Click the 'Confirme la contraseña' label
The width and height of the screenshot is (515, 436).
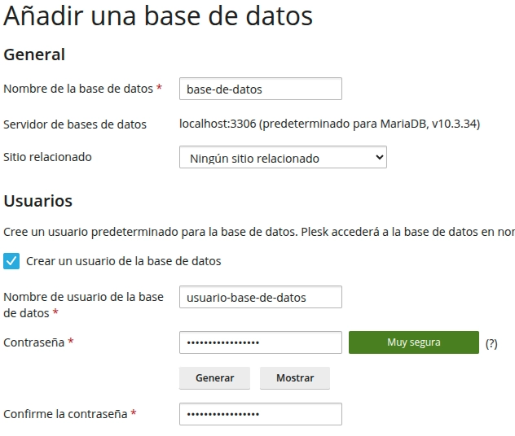click(x=65, y=414)
